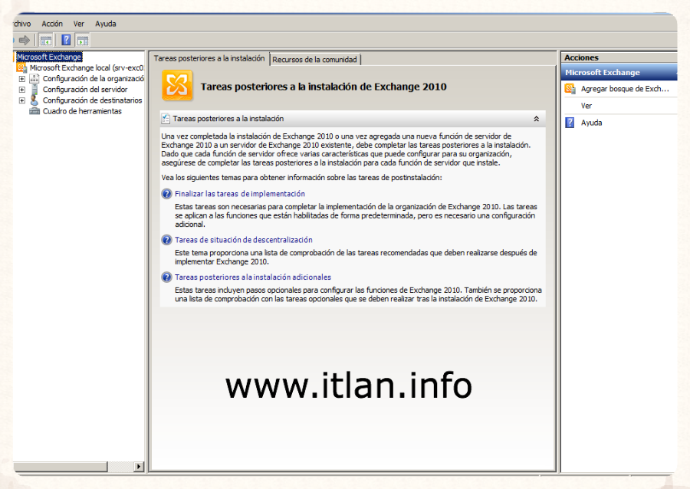Select Microsoft Exchange root tree node
The height and width of the screenshot is (489, 690).
coord(49,57)
